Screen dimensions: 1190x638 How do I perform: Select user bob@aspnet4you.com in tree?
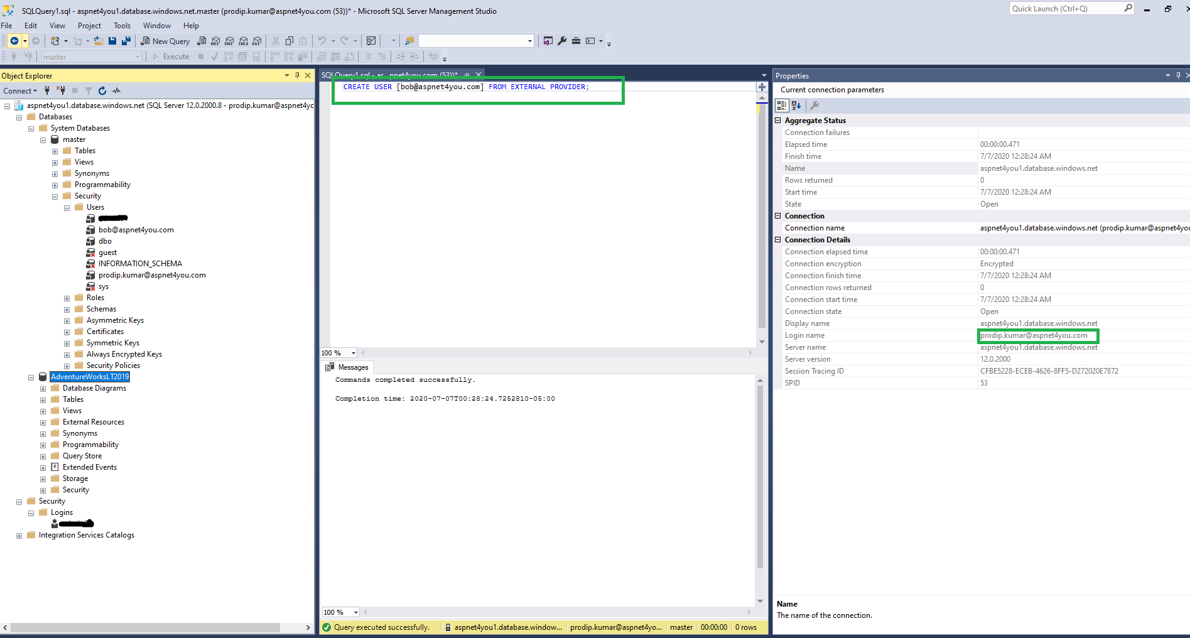(136, 230)
